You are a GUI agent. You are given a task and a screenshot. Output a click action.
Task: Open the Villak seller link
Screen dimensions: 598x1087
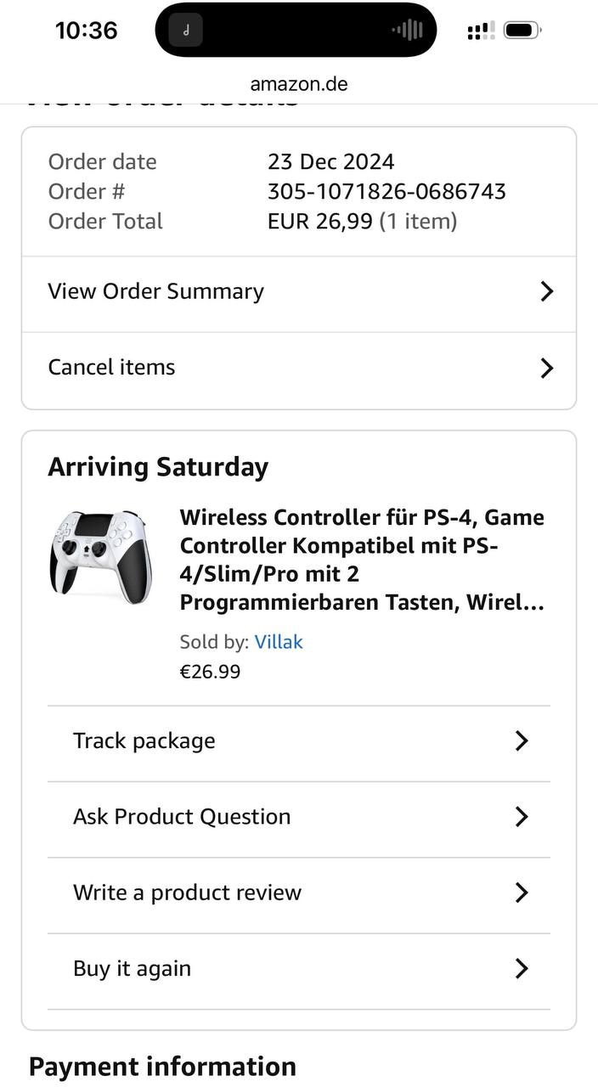[x=279, y=642]
